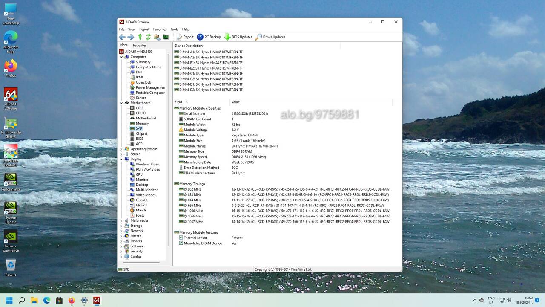
Task: Select the DIMM-C1 SK Hynix module
Action: pos(209,74)
